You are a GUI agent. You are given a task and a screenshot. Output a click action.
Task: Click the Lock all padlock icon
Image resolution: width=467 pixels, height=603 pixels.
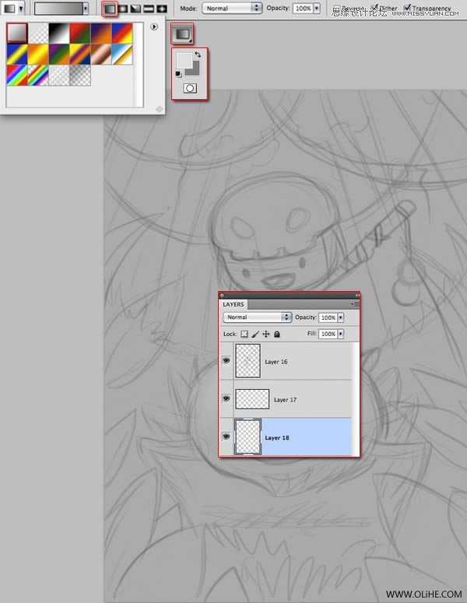pos(276,334)
